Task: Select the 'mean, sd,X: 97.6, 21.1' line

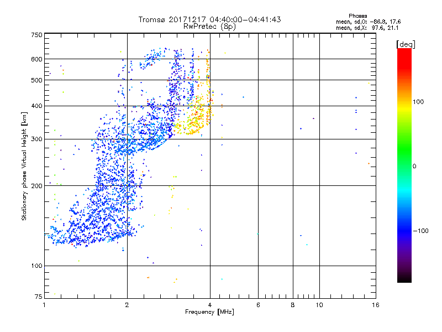Action: (367, 28)
